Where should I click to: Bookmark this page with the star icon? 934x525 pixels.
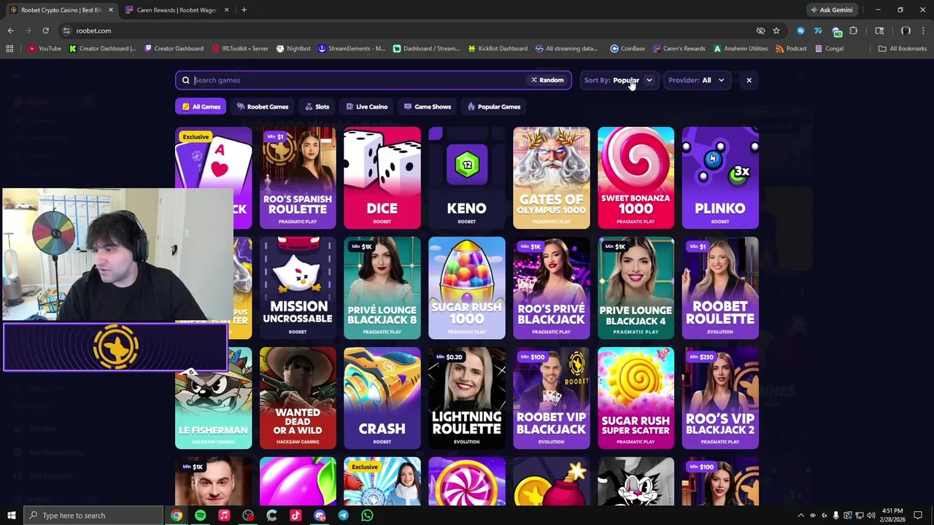pos(776,31)
